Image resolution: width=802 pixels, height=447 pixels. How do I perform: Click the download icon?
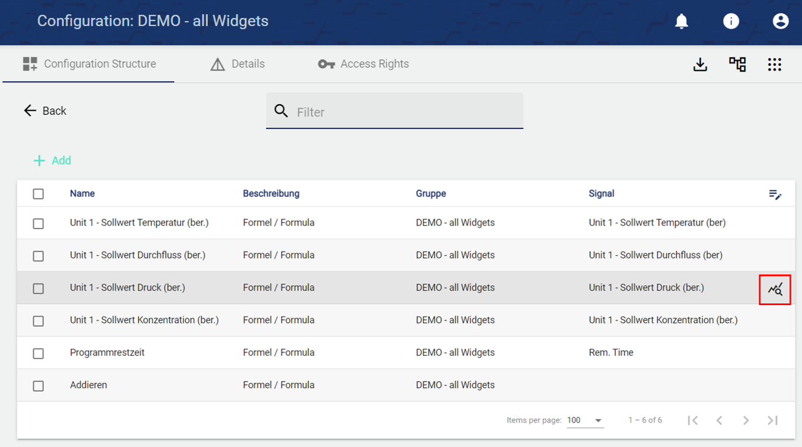(x=700, y=64)
